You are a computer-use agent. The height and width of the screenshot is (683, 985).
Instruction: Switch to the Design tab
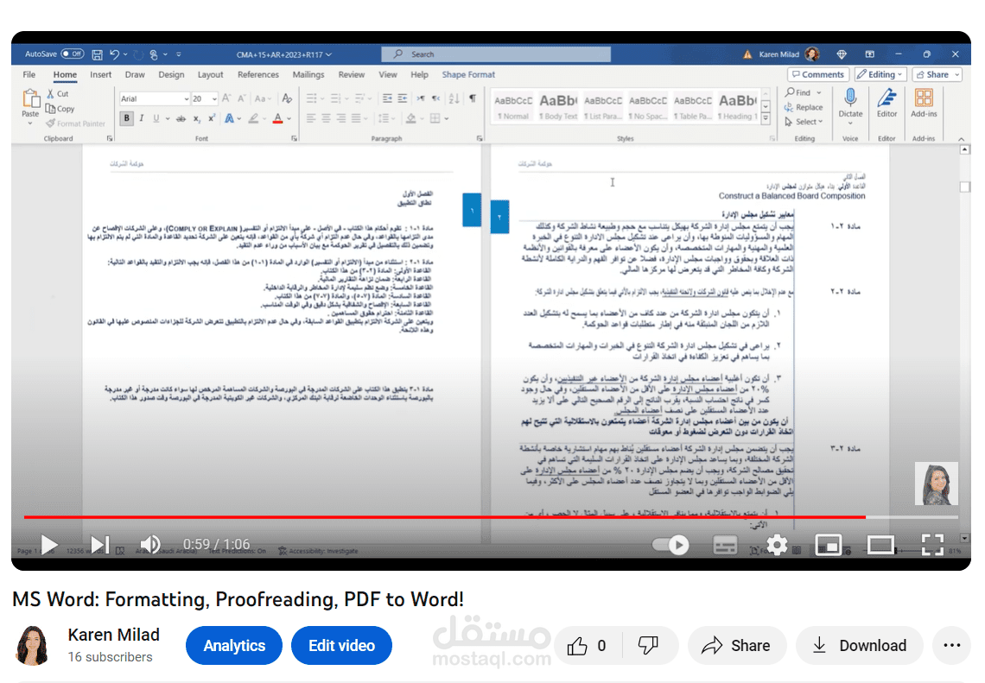(x=171, y=74)
